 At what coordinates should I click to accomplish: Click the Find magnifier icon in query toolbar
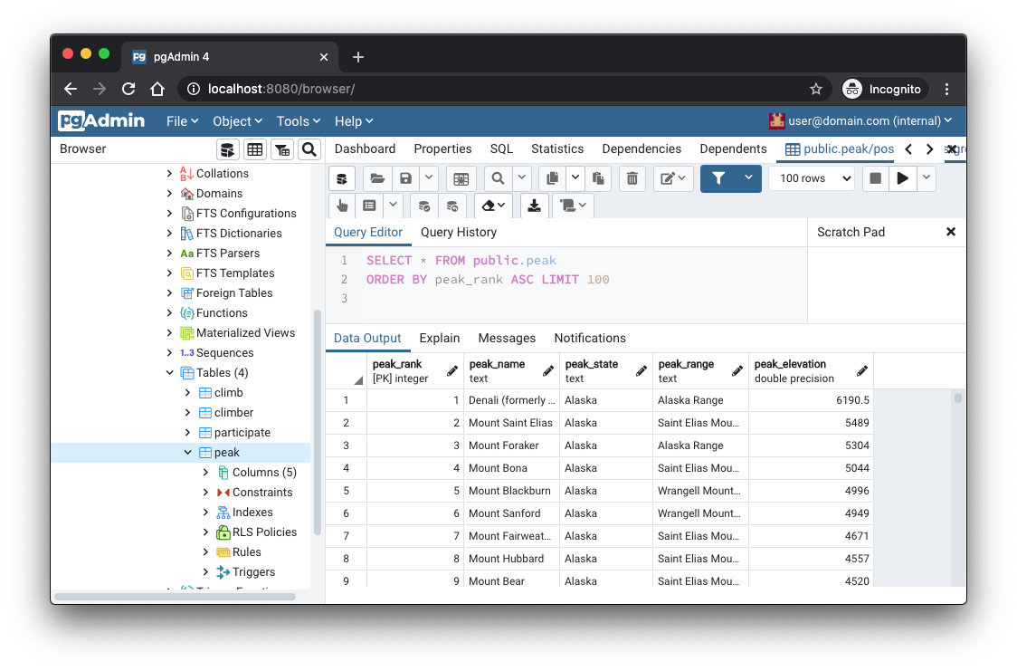(x=498, y=178)
